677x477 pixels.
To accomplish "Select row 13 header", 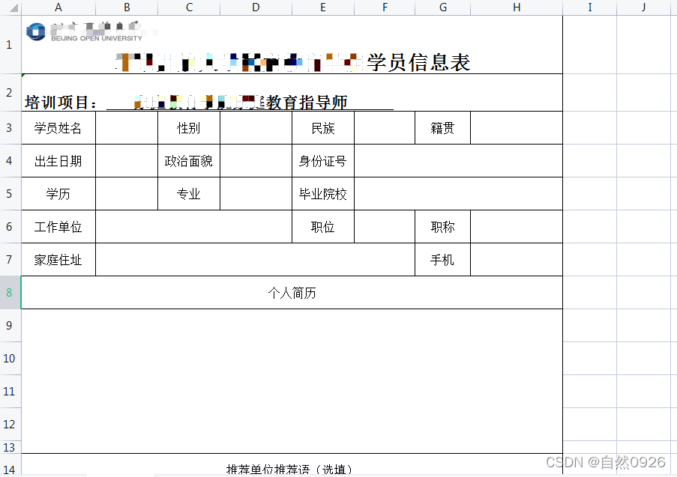I will (10, 447).
